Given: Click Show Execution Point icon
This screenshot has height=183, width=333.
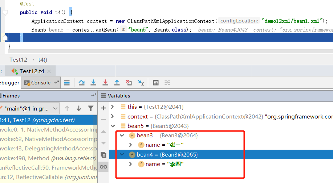Looking at the screenshot, I should (x=67, y=83).
